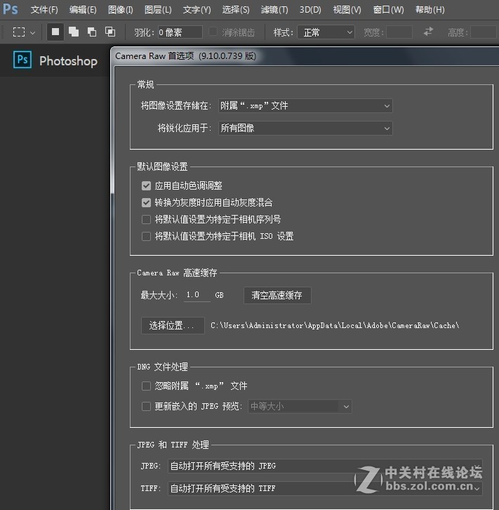Expand the marquee tool preset arrow
Screen dimensions: 499x510
click(x=32, y=32)
